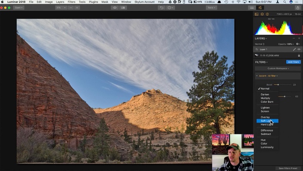Click the quick preview eye icon
The width and height of the screenshot is (303, 171).
(x=115, y=8)
